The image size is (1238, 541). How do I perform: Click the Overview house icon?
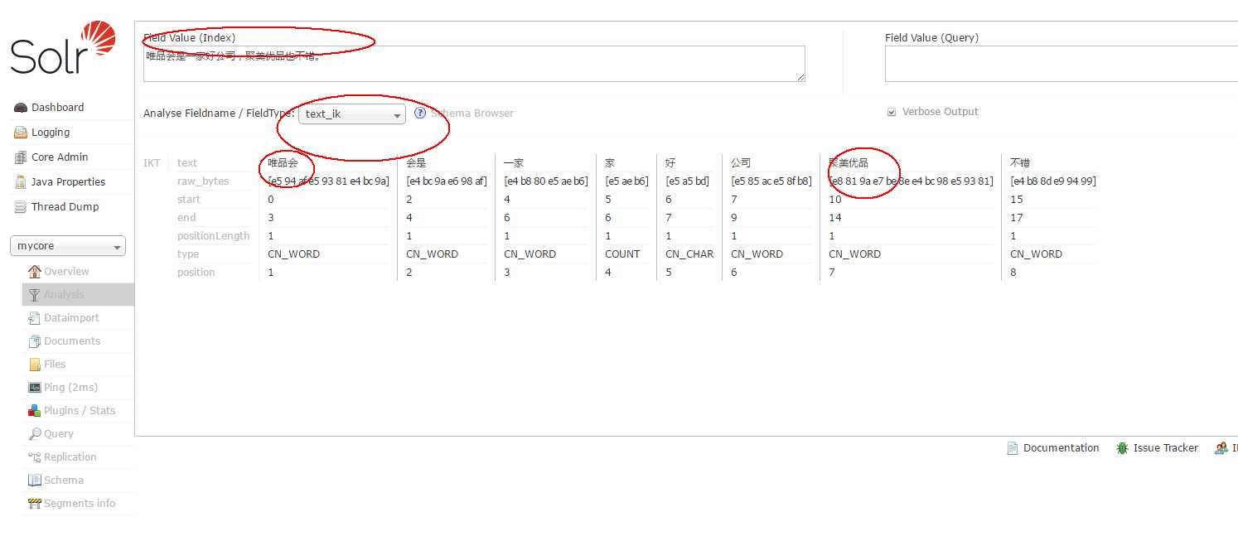tap(34, 272)
